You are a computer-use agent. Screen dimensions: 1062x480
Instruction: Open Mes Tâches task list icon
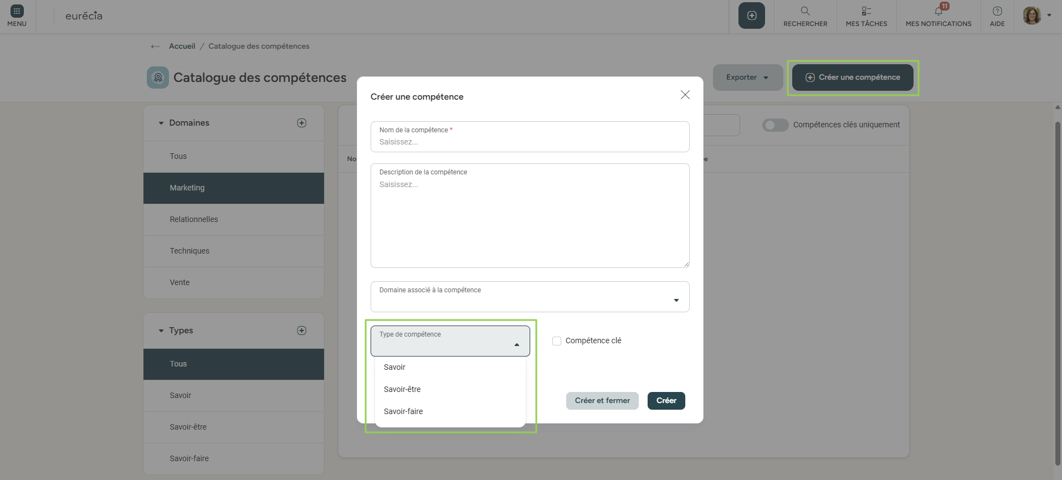click(866, 12)
